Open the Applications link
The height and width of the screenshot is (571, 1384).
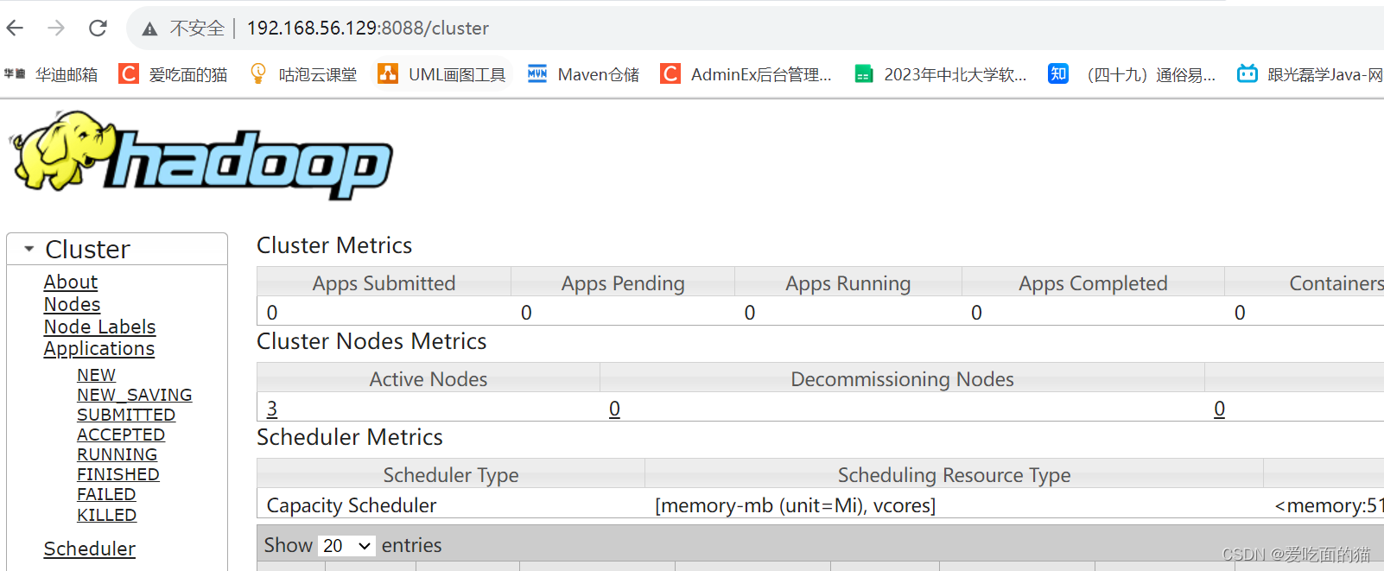(x=99, y=349)
